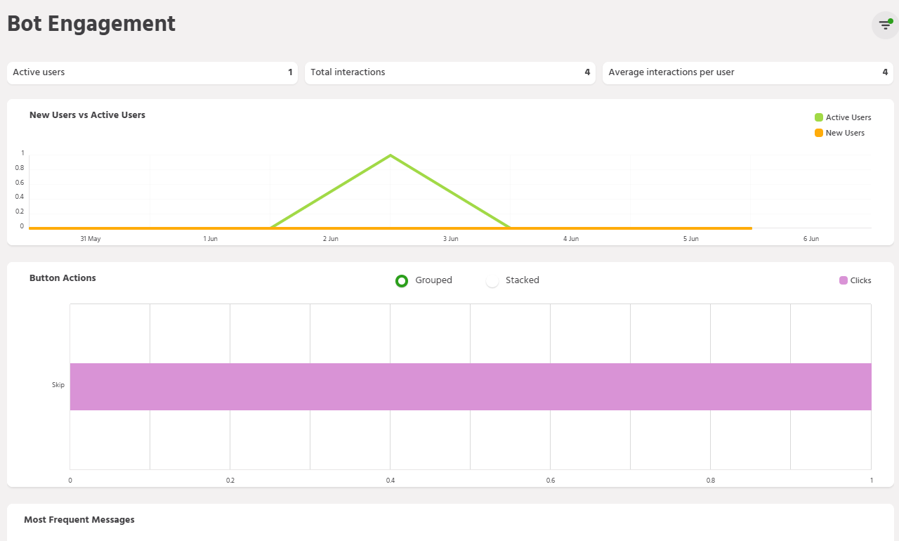Click the New Users vs Active Users title
This screenshot has width=899, height=541.
pyautogui.click(x=87, y=115)
